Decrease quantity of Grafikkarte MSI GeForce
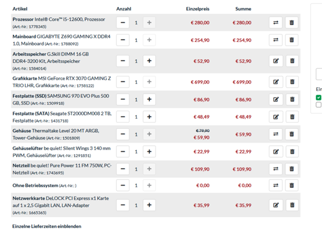 point(123,82)
